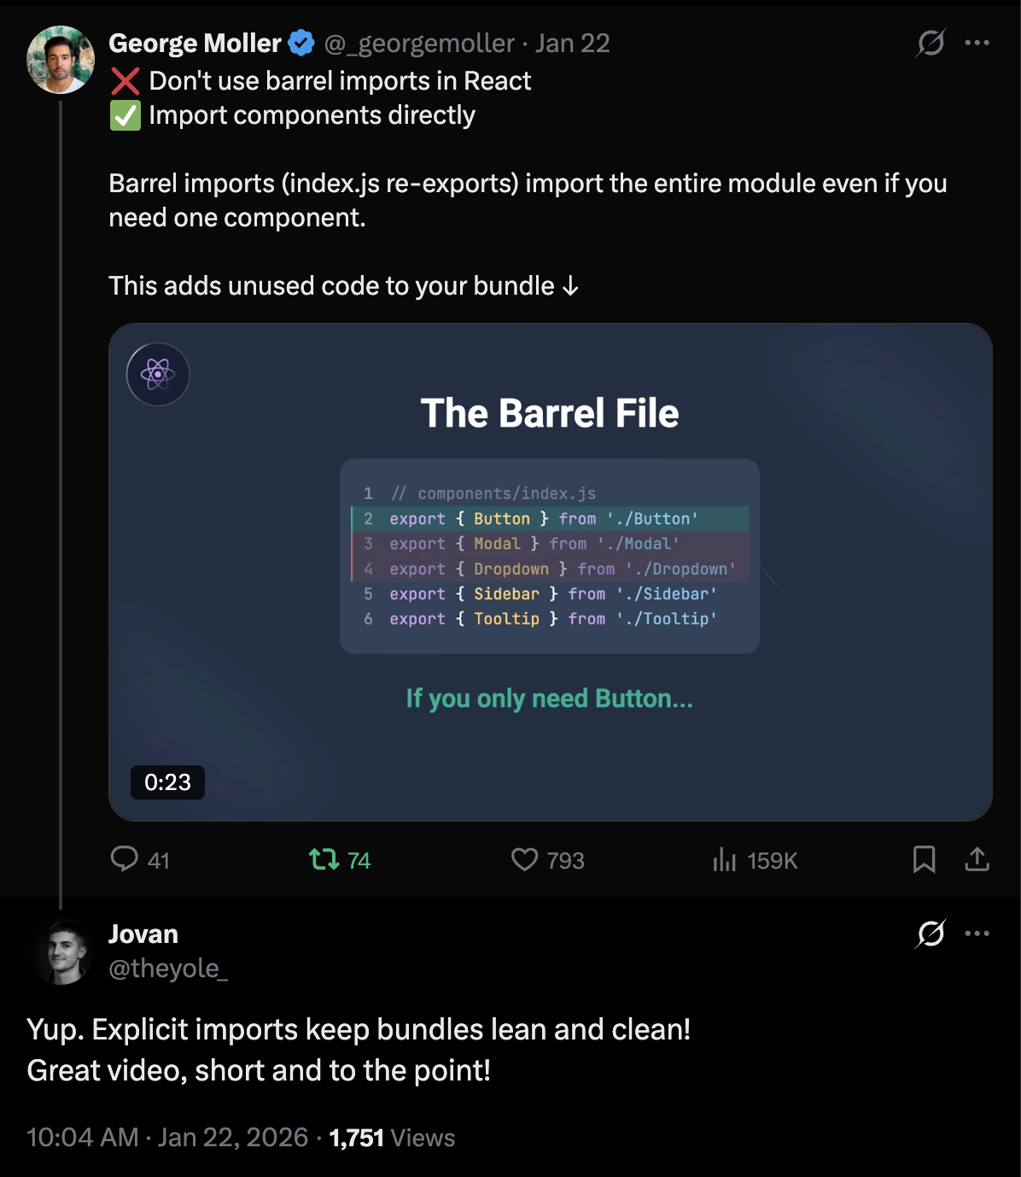1021x1177 pixels.
Task: Open the view analytics bar chart icon
Action: click(x=724, y=859)
